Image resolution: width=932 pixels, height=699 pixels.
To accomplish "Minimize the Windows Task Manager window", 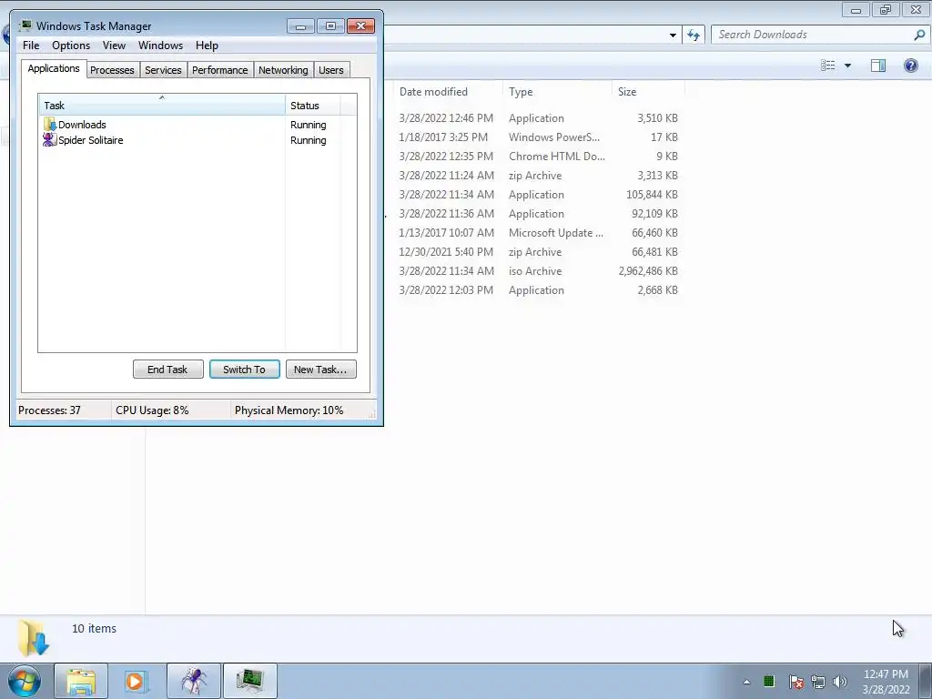I will click(x=300, y=26).
